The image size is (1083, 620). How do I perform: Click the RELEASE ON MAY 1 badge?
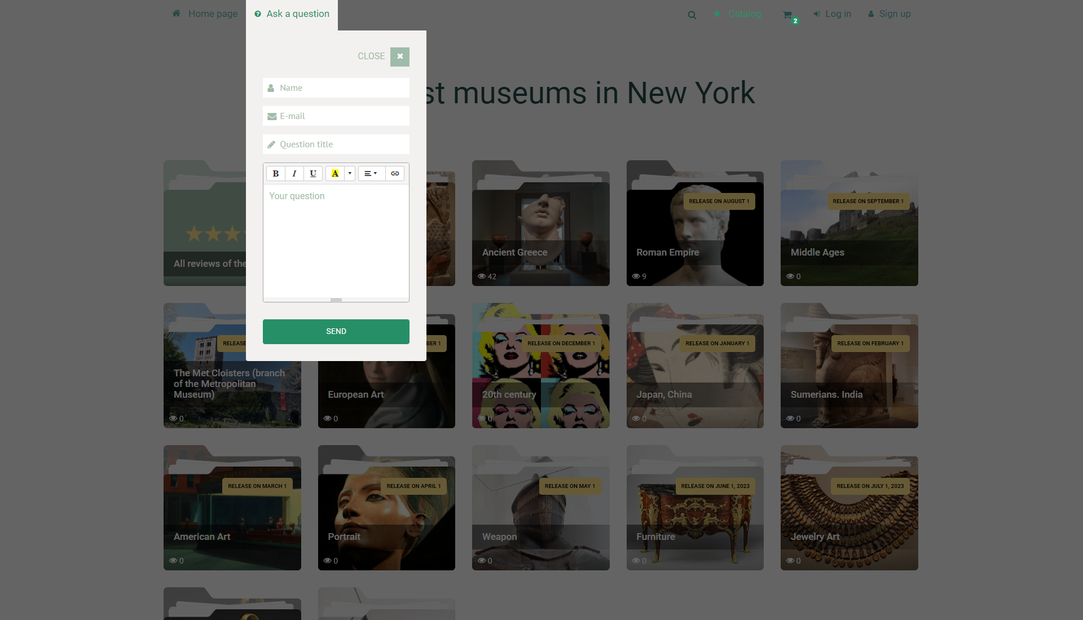coord(570,486)
